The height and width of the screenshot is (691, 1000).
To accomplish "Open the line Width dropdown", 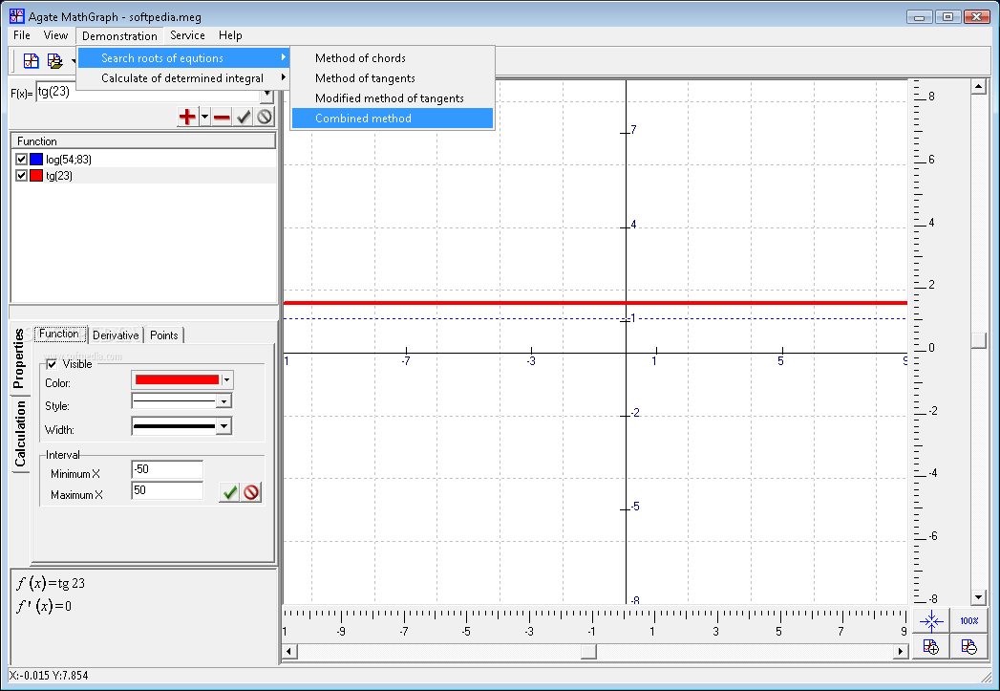I will point(223,426).
